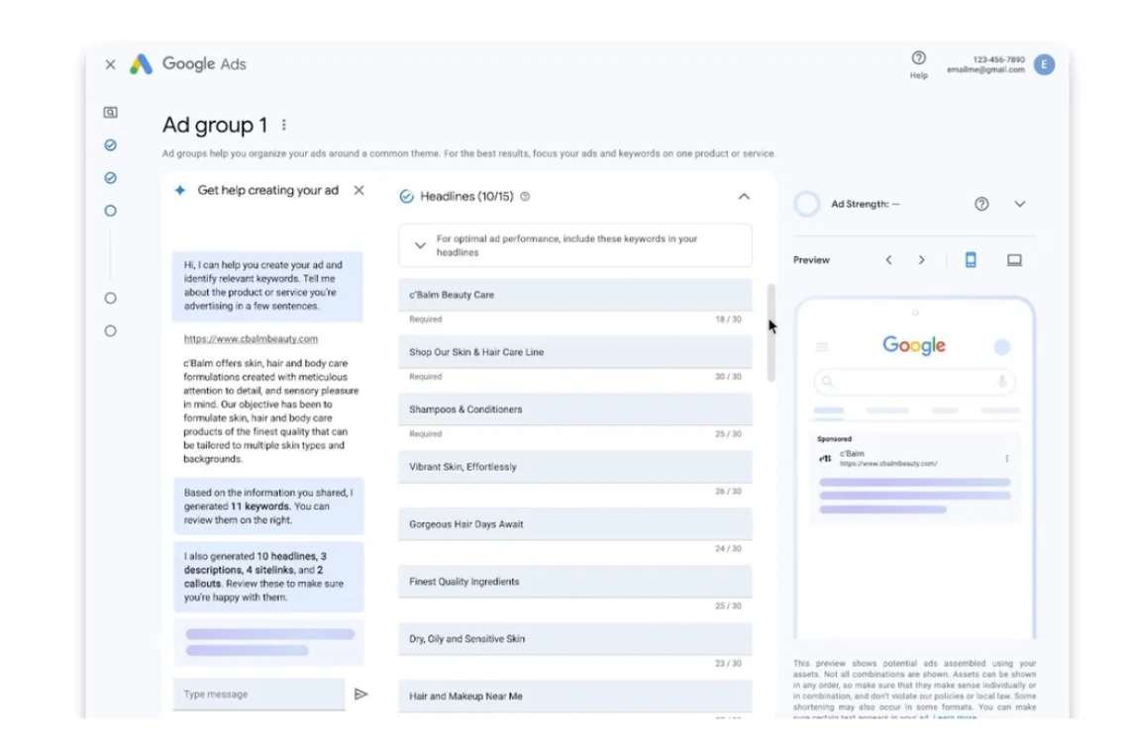Screen dimensions: 1124x737
Task: Switch preview to desktop device
Action: (1014, 260)
